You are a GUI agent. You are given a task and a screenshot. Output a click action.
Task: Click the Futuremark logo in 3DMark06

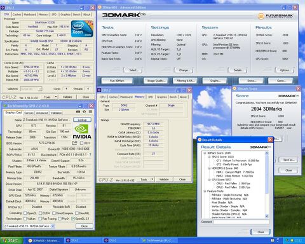[x=275, y=16]
